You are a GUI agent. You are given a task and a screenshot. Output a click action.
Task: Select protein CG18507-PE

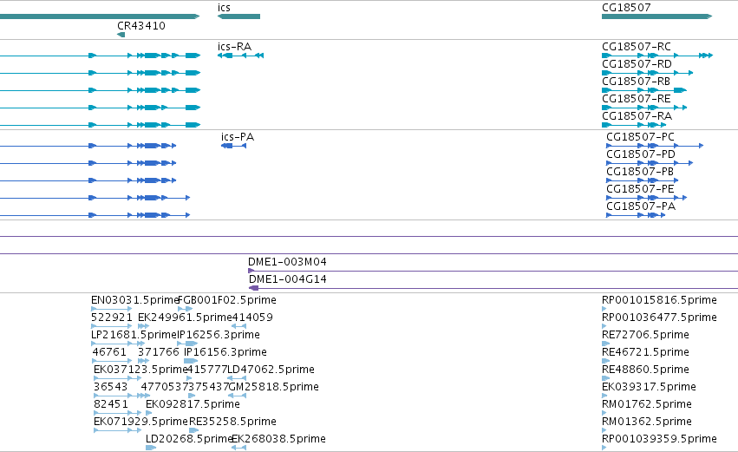pos(647,198)
